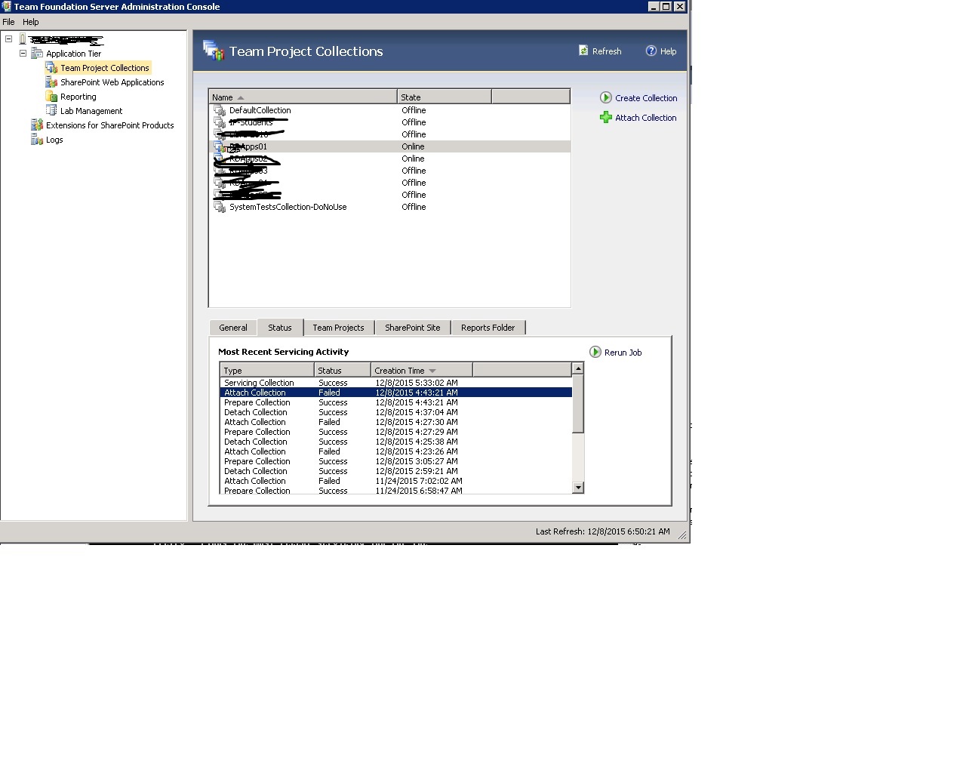Image resolution: width=966 pixels, height=773 pixels.
Task: Select Attach Collection row at 11/24/2015 7:02:02 AM
Action: pyautogui.click(x=396, y=481)
